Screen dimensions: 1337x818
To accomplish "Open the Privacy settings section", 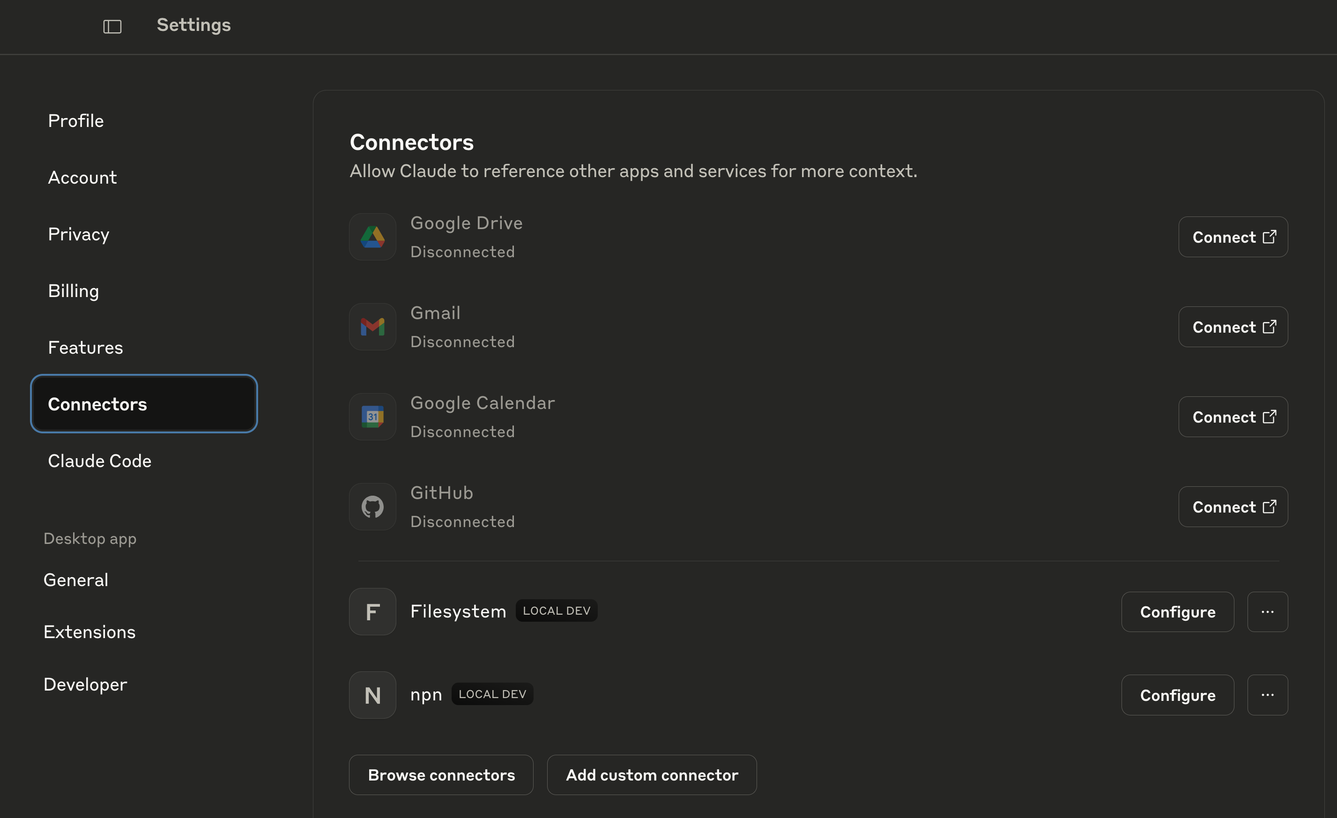I will [x=78, y=234].
